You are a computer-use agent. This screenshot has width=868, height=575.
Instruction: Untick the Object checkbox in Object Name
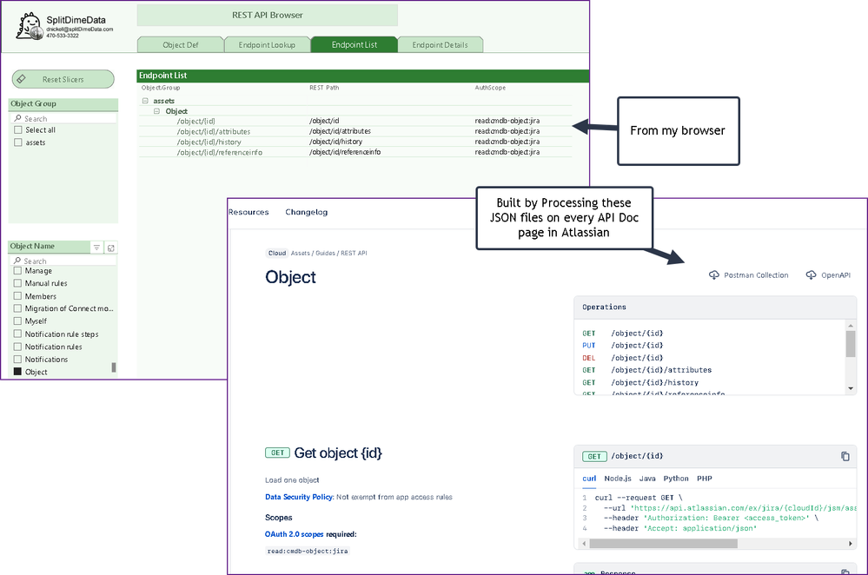pyautogui.click(x=17, y=372)
